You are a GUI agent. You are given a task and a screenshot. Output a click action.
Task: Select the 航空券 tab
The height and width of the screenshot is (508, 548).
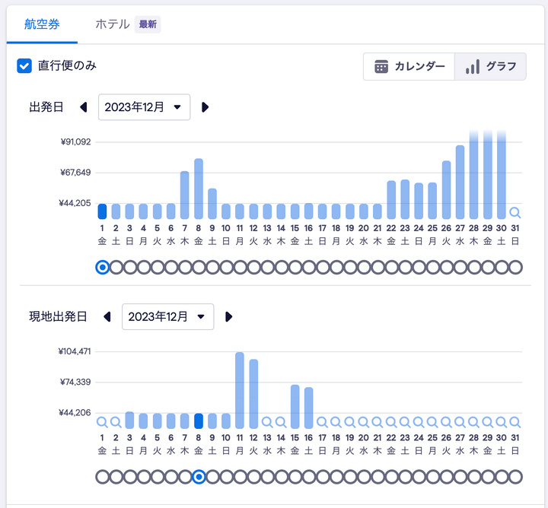pyautogui.click(x=42, y=24)
